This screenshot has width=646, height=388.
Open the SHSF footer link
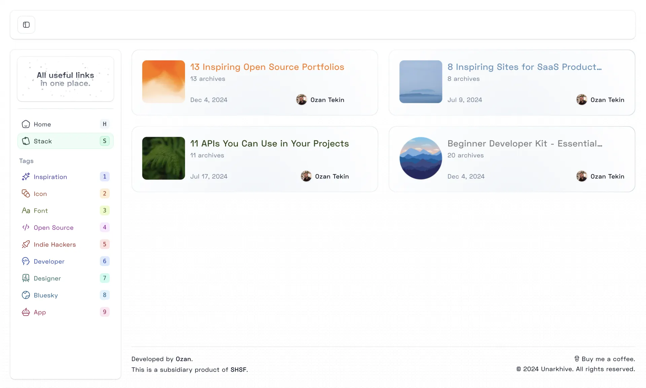238,370
